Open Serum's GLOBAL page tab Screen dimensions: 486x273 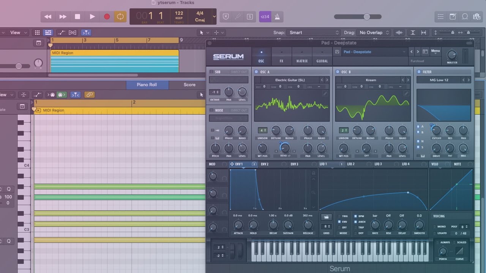pyautogui.click(x=322, y=56)
